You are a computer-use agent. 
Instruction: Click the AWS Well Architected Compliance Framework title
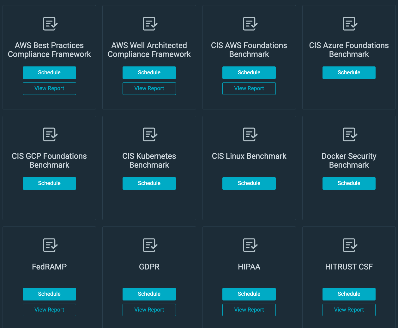(x=149, y=50)
